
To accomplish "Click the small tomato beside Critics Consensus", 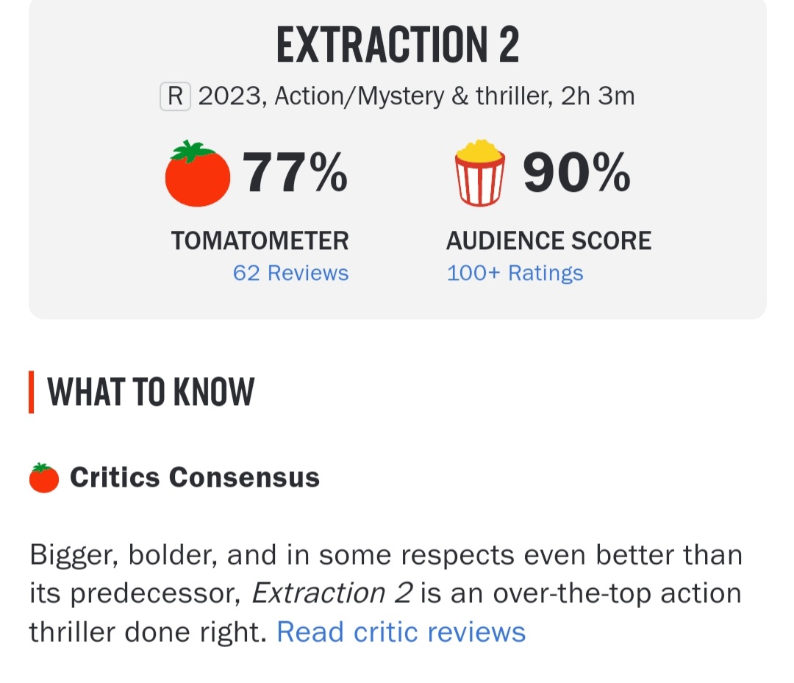I will tap(43, 478).
